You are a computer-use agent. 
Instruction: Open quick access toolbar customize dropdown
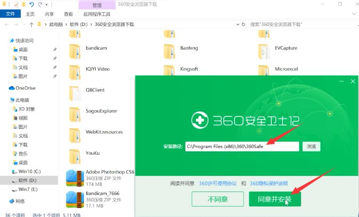(x=47, y=5)
